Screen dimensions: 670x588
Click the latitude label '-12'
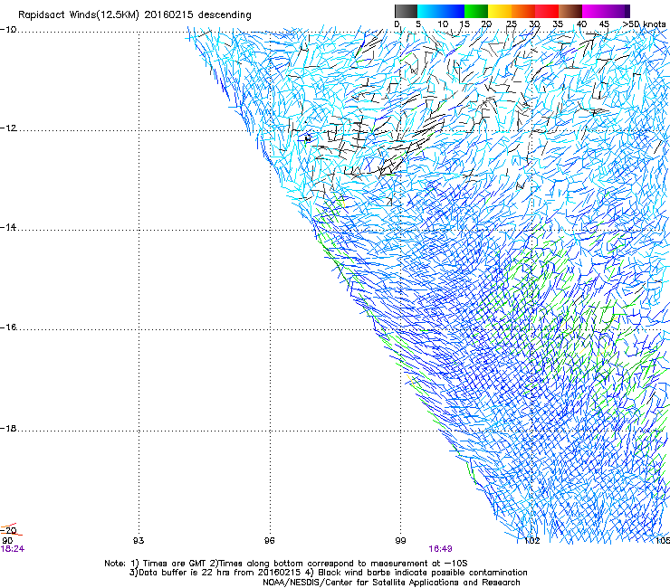point(8,128)
